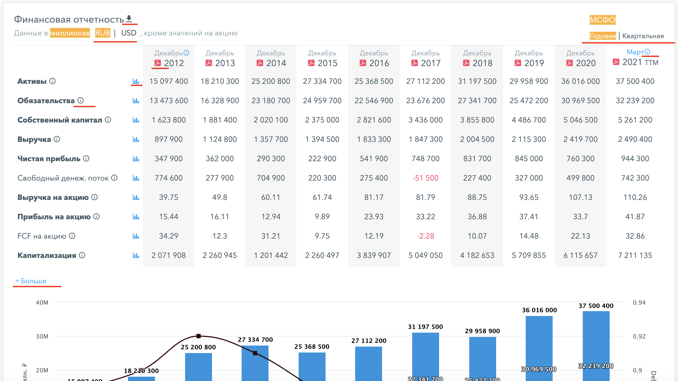Open info tooltip next to Прибыль на акцию
Image resolution: width=678 pixels, height=381 pixels.
pyautogui.click(x=96, y=216)
